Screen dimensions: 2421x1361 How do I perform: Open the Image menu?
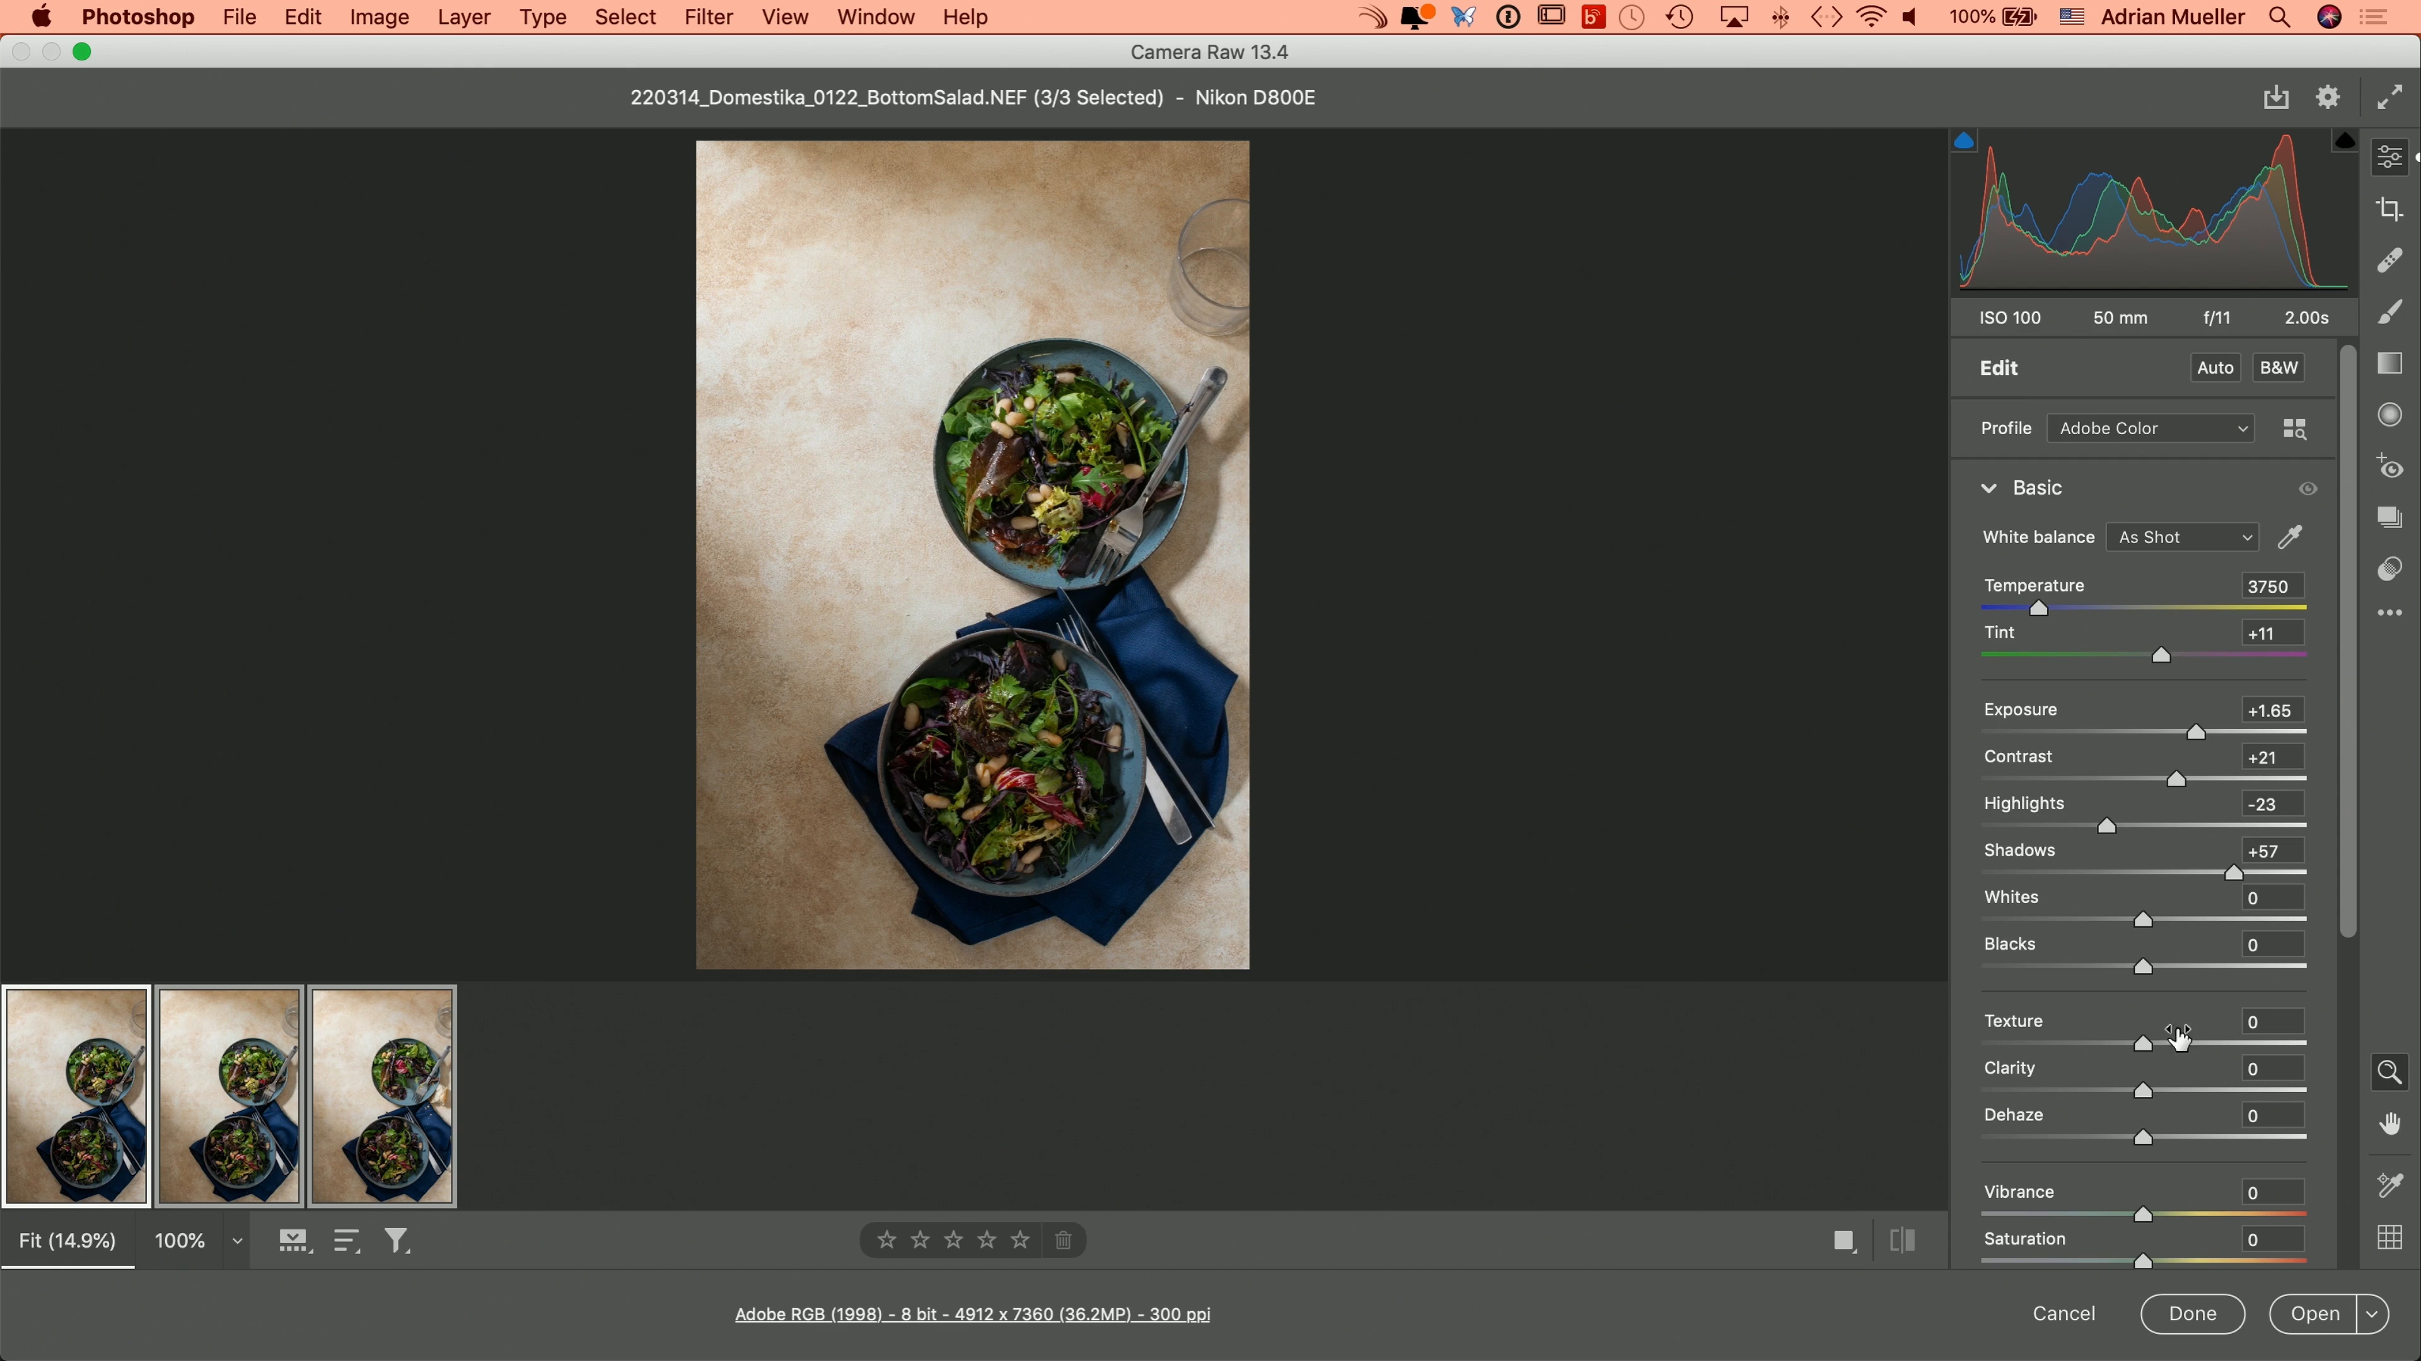[x=380, y=17]
